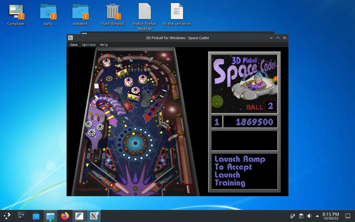The image size is (355, 222).
Task: Open the Game menu
Action: 74,45
